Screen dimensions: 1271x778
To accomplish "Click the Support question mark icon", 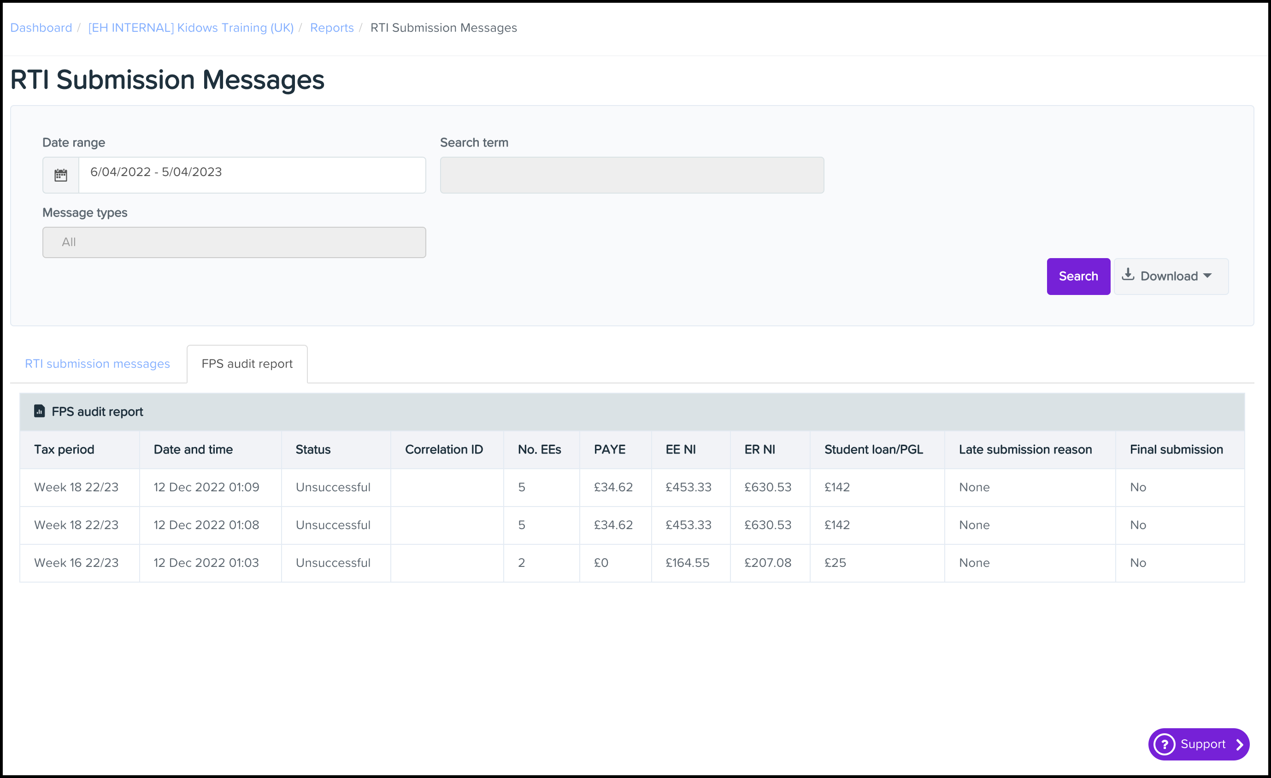I will tap(1164, 744).
